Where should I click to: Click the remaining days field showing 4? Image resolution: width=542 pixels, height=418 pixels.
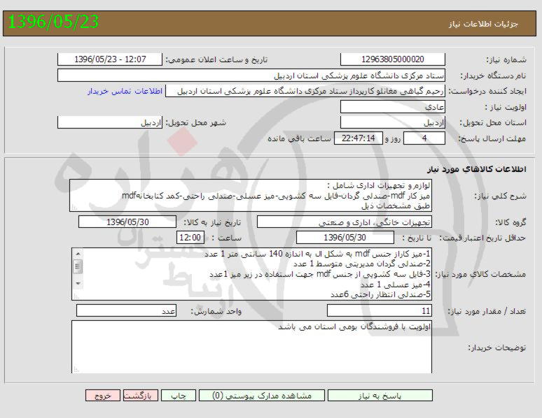tap(424, 138)
